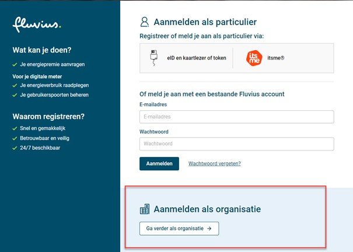Click checkmark next to energiepremie aanvragen
Image resolution: width=353 pixels, height=252 pixels.
pos(15,63)
